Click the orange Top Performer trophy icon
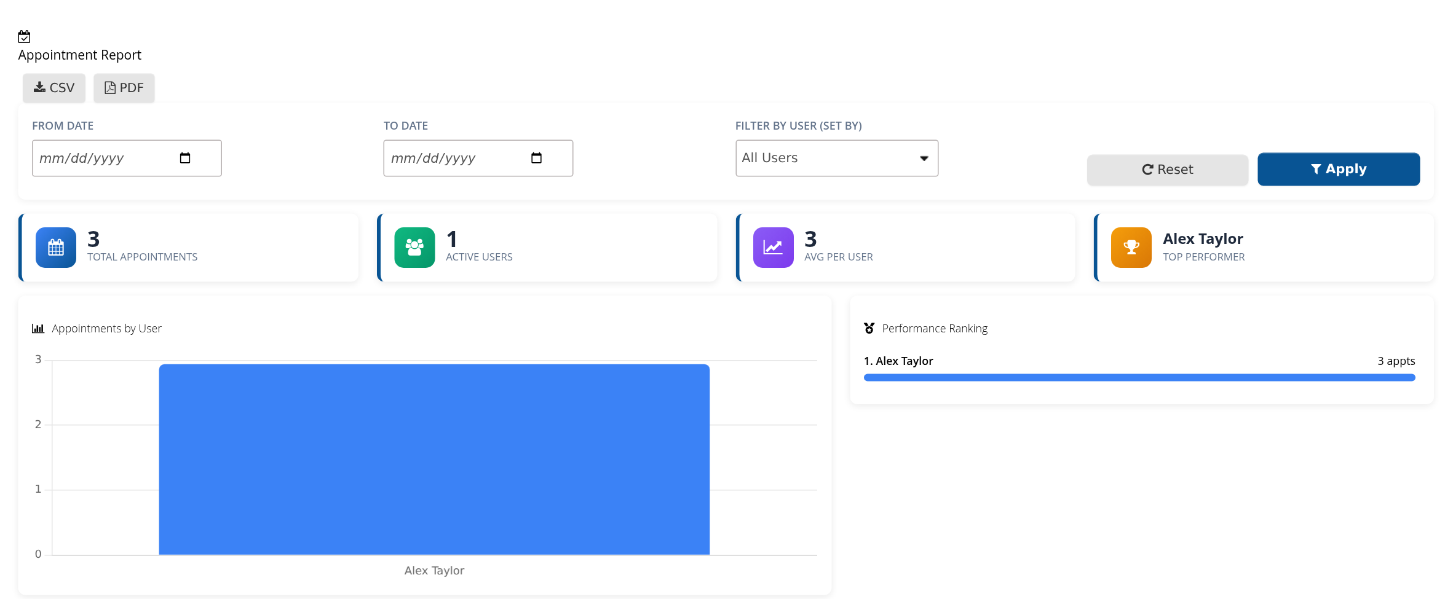 (1131, 248)
